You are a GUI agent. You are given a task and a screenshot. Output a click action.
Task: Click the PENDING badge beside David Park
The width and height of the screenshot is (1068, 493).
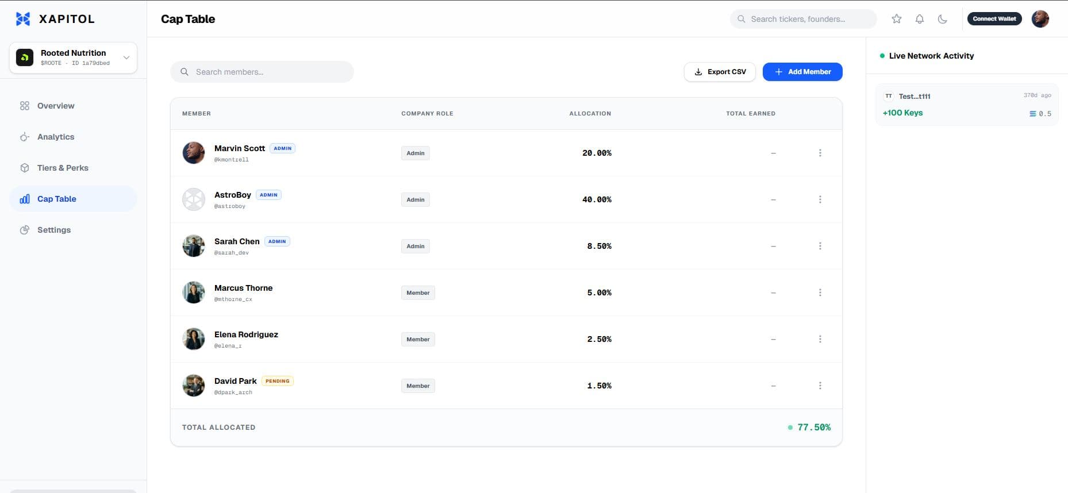click(x=278, y=381)
